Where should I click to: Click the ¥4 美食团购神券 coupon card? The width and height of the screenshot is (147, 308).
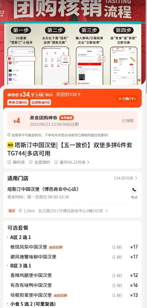click(73, 120)
